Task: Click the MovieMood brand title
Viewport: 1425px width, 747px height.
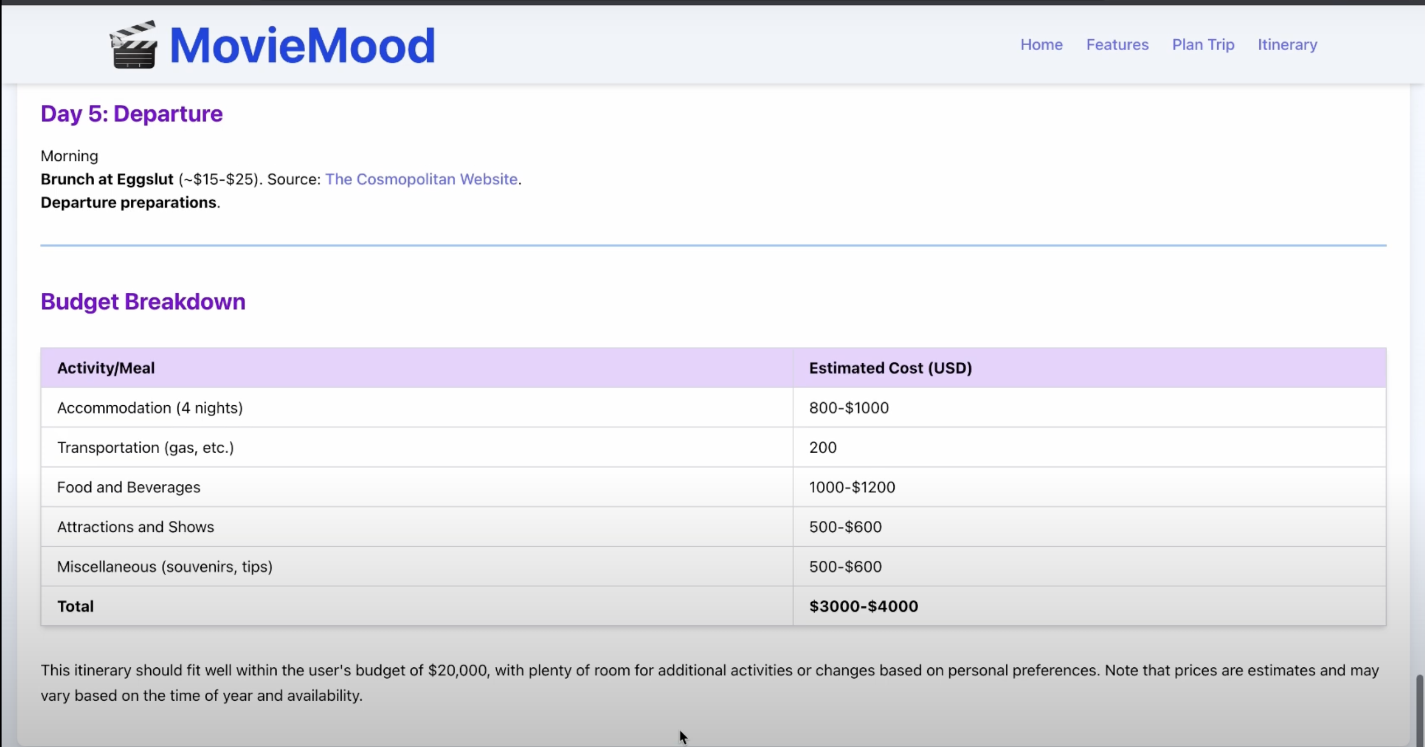Action: pos(302,45)
